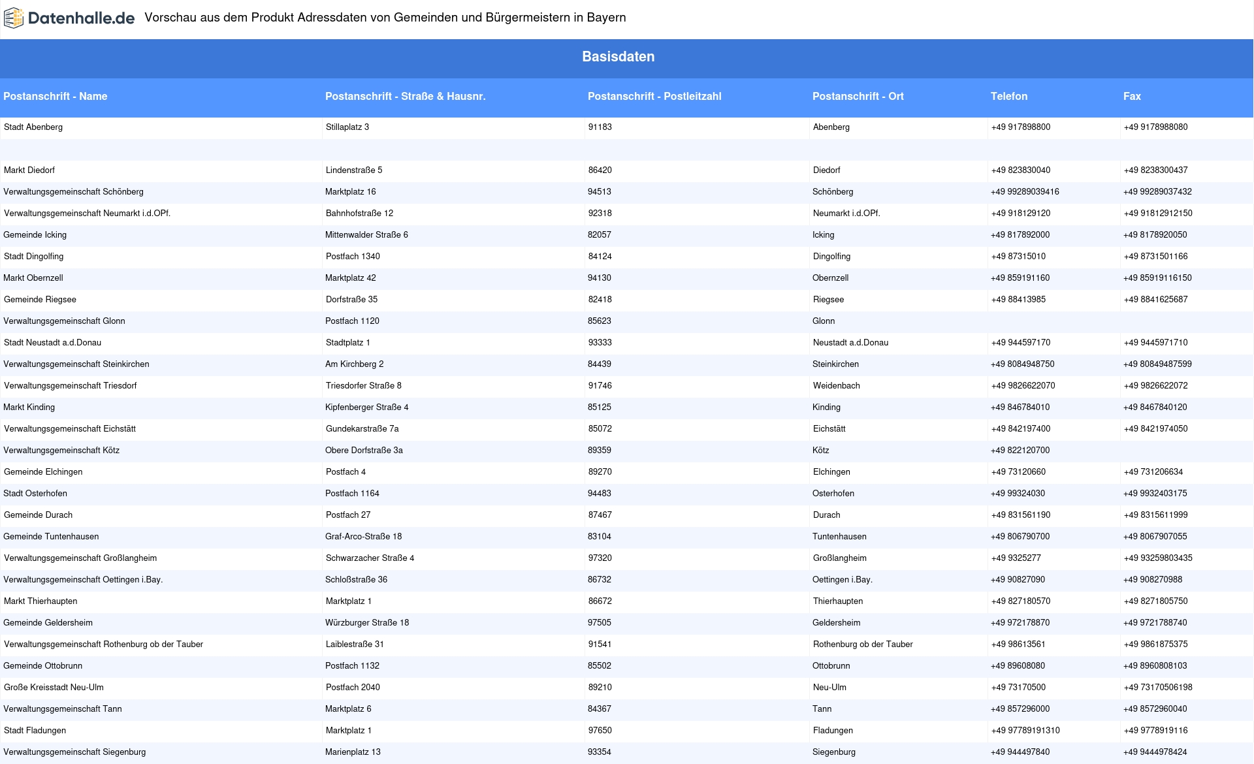Image resolution: width=1254 pixels, height=764 pixels.
Task: Click postal code 94130
Action: [x=600, y=278]
